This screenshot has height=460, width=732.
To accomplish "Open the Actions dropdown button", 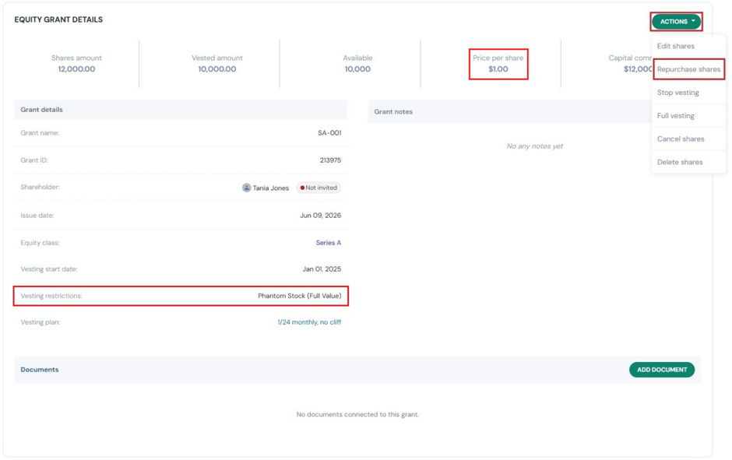I will 677,22.
